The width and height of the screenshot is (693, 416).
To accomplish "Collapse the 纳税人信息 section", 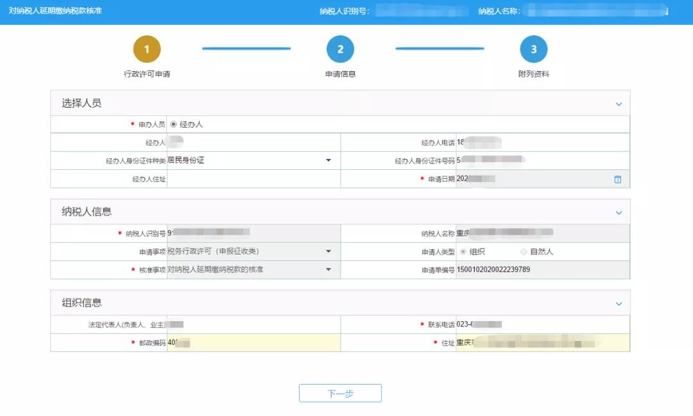I will [x=619, y=213].
